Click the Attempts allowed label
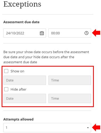Viewport: 101px width, 133px height. [x=18, y=119]
